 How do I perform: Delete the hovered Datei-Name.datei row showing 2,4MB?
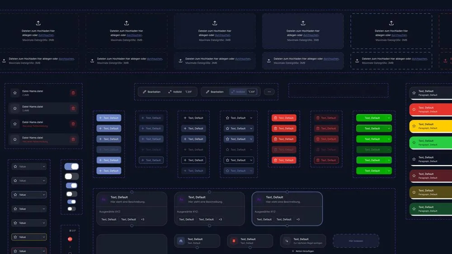pyautogui.click(x=73, y=108)
